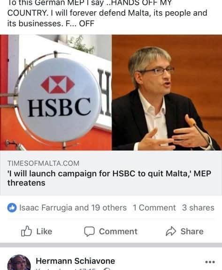The image size is (222, 270).
Task: Click the Share arrow icon
Action: [x=171, y=231]
